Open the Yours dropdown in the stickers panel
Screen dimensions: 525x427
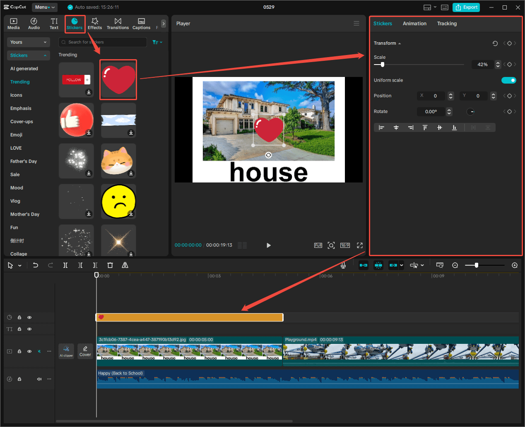tap(28, 42)
